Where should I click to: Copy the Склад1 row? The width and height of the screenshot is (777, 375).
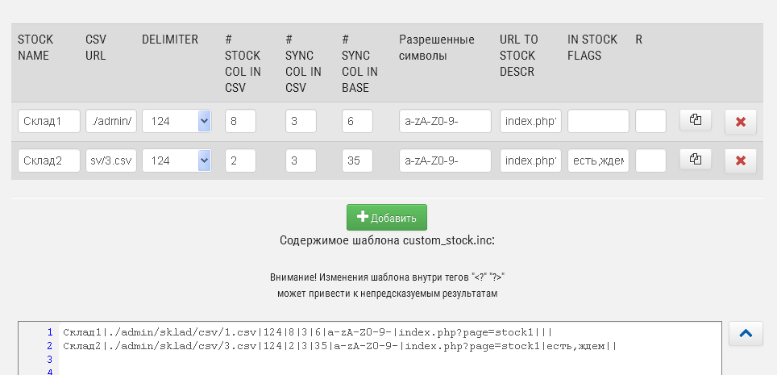695,121
